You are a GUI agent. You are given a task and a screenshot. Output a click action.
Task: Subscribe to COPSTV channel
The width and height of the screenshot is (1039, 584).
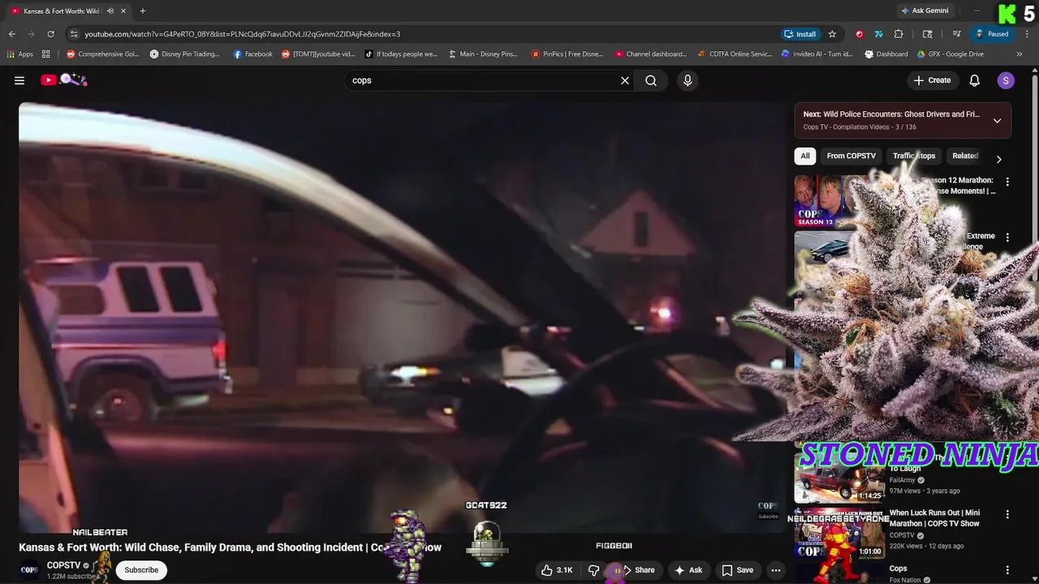141,570
